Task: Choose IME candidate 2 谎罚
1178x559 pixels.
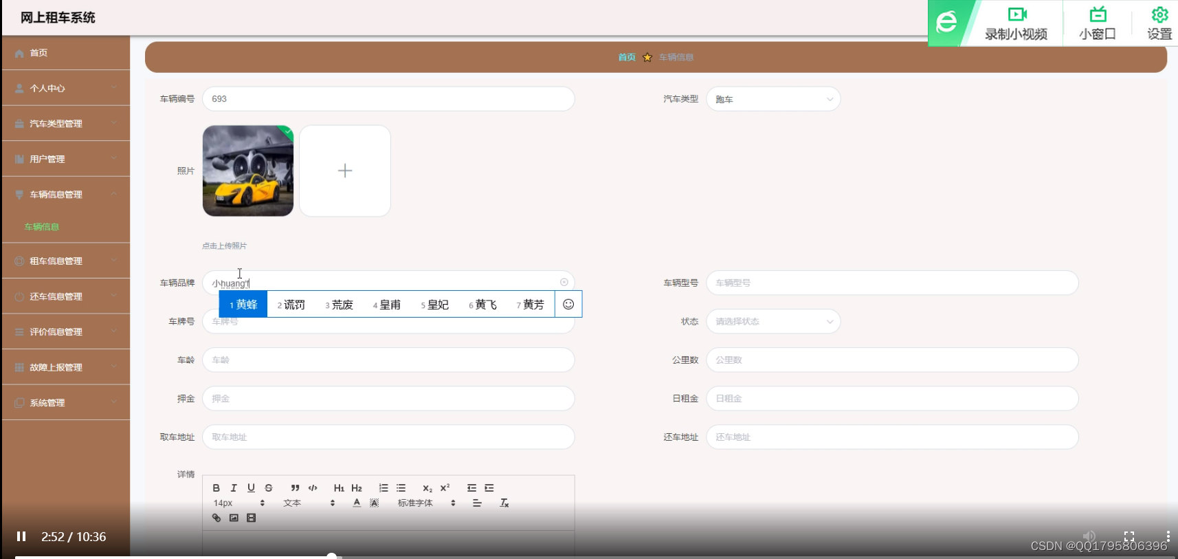Action: [291, 305]
